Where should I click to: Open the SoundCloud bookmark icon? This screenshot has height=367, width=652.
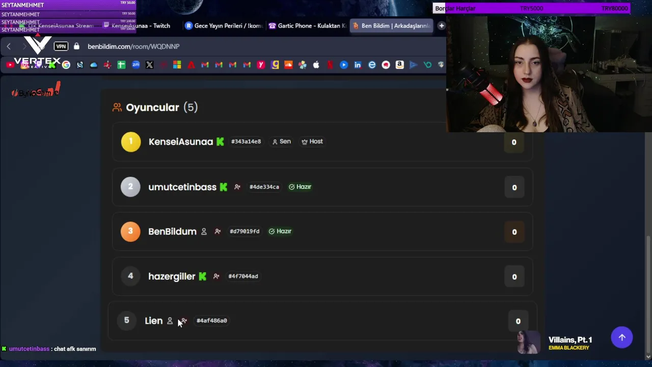point(289,65)
